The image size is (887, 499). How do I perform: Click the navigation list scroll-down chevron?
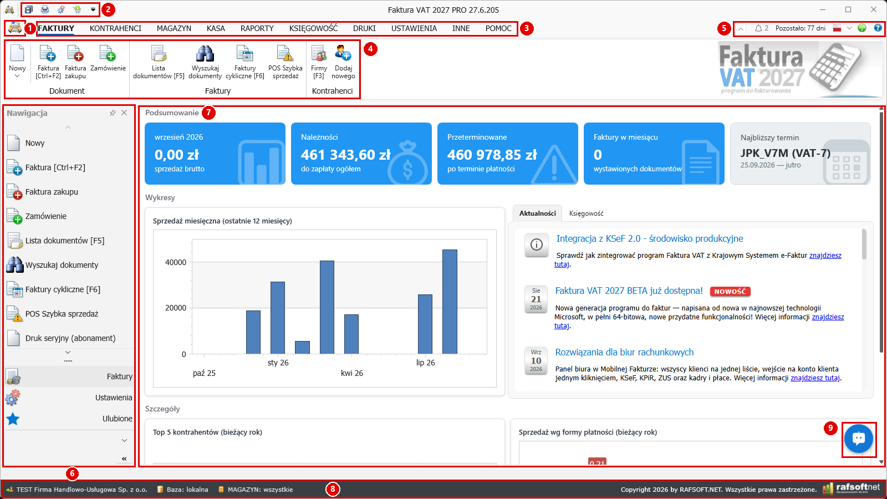[68, 352]
